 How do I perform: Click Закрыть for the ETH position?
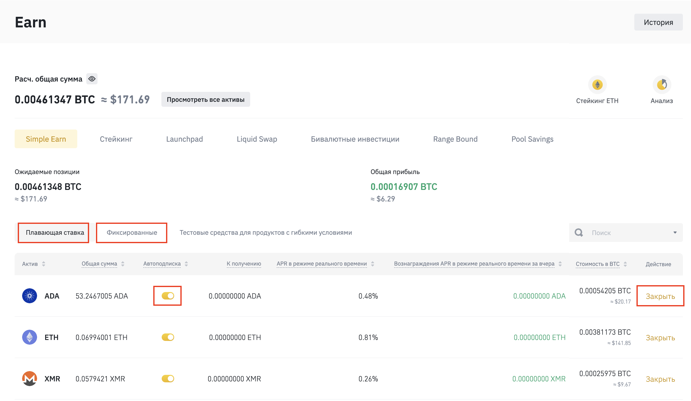[x=660, y=337]
